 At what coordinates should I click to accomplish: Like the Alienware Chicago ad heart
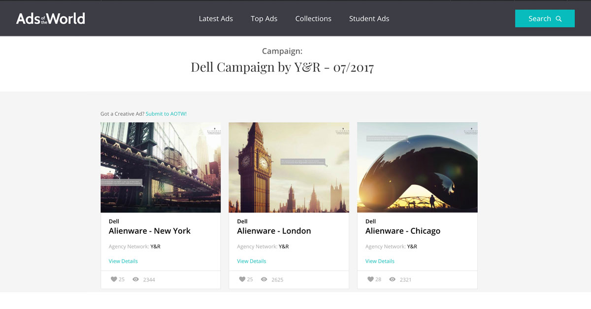370,279
